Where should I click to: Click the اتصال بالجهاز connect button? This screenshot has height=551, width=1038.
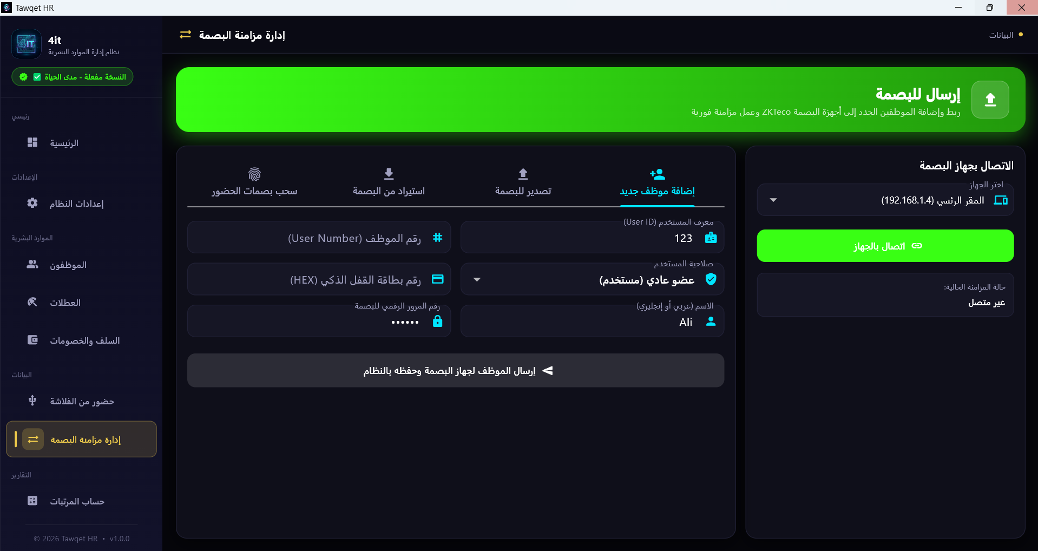(x=885, y=246)
